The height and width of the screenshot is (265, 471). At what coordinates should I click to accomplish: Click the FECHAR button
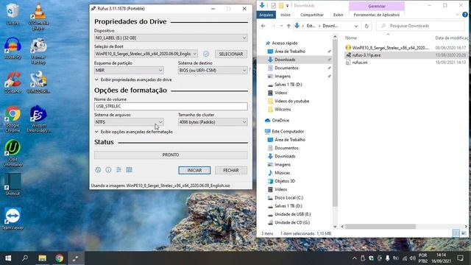[231, 170]
